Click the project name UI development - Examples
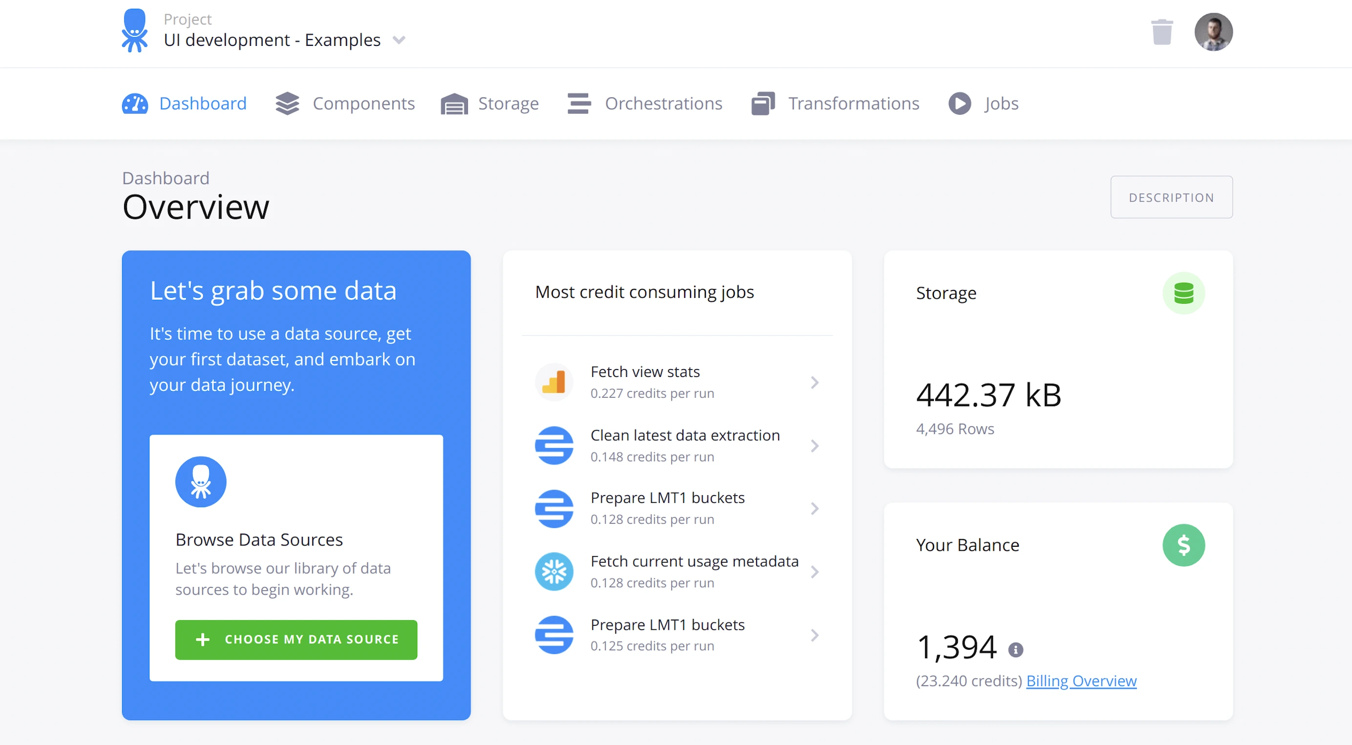Viewport: 1352px width, 745px height. [272, 40]
